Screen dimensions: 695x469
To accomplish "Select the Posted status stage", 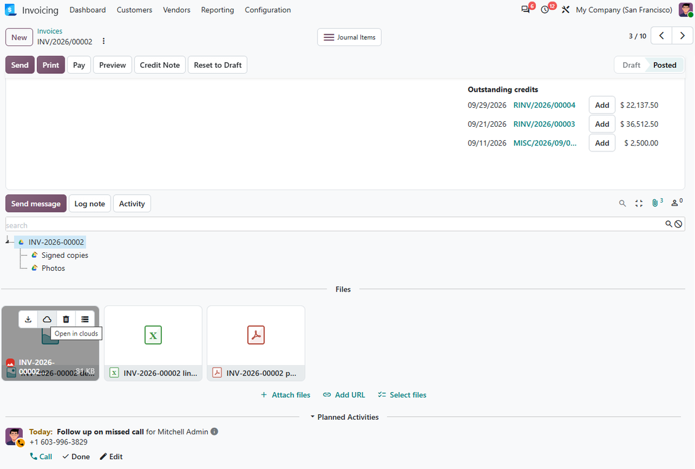I will point(664,65).
